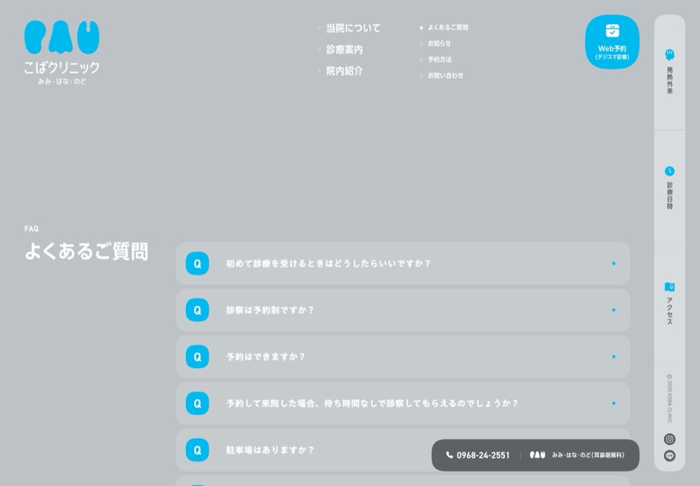
Task: Expand question 駐車場はありますか？
Action: pyautogui.click(x=304, y=450)
